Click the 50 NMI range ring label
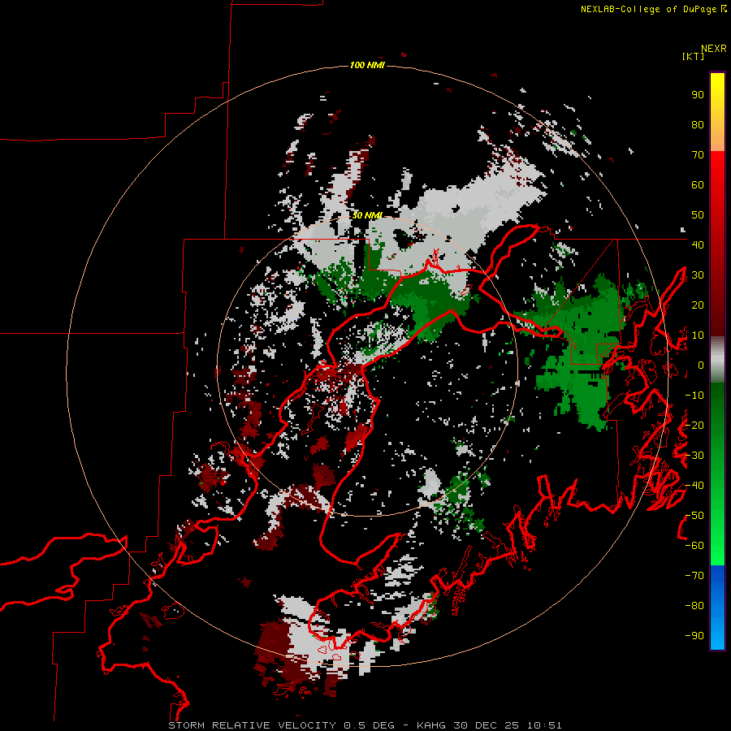The width and height of the screenshot is (731, 731). click(367, 215)
